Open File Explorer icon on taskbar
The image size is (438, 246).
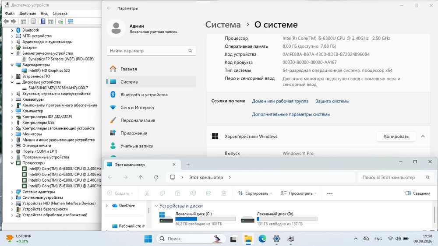tap(248, 239)
